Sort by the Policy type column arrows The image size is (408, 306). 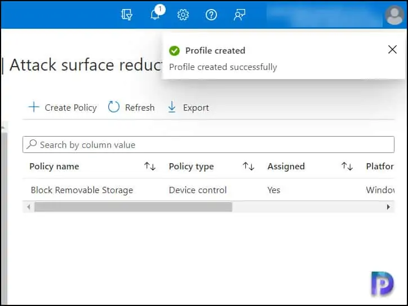coord(248,166)
